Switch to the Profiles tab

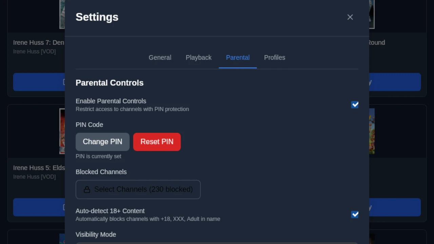click(x=275, y=58)
